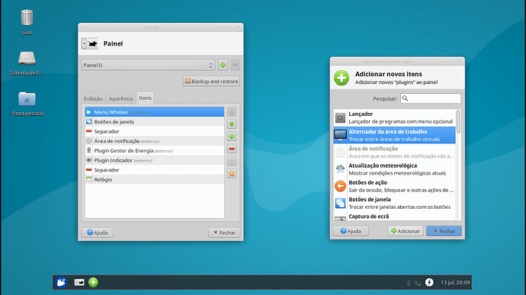Select Área de notificação (externo) row
The height and width of the screenshot is (295, 526).
(155, 141)
